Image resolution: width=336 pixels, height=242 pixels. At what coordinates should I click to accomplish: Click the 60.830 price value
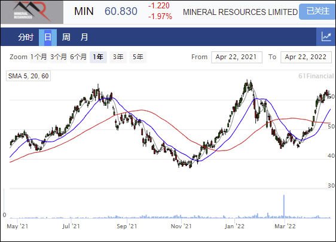pos(121,11)
